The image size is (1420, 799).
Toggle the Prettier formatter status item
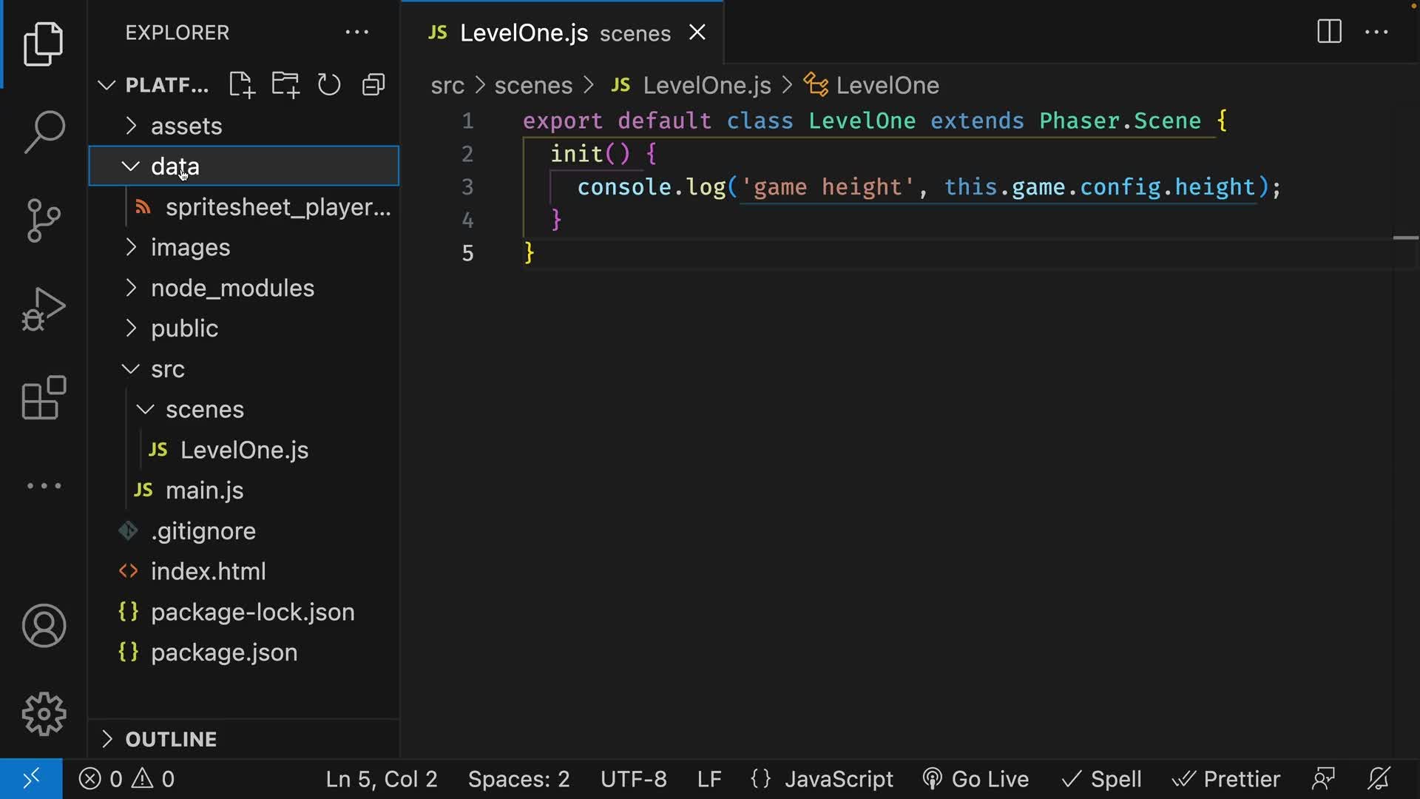pyautogui.click(x=1226, y=778)
